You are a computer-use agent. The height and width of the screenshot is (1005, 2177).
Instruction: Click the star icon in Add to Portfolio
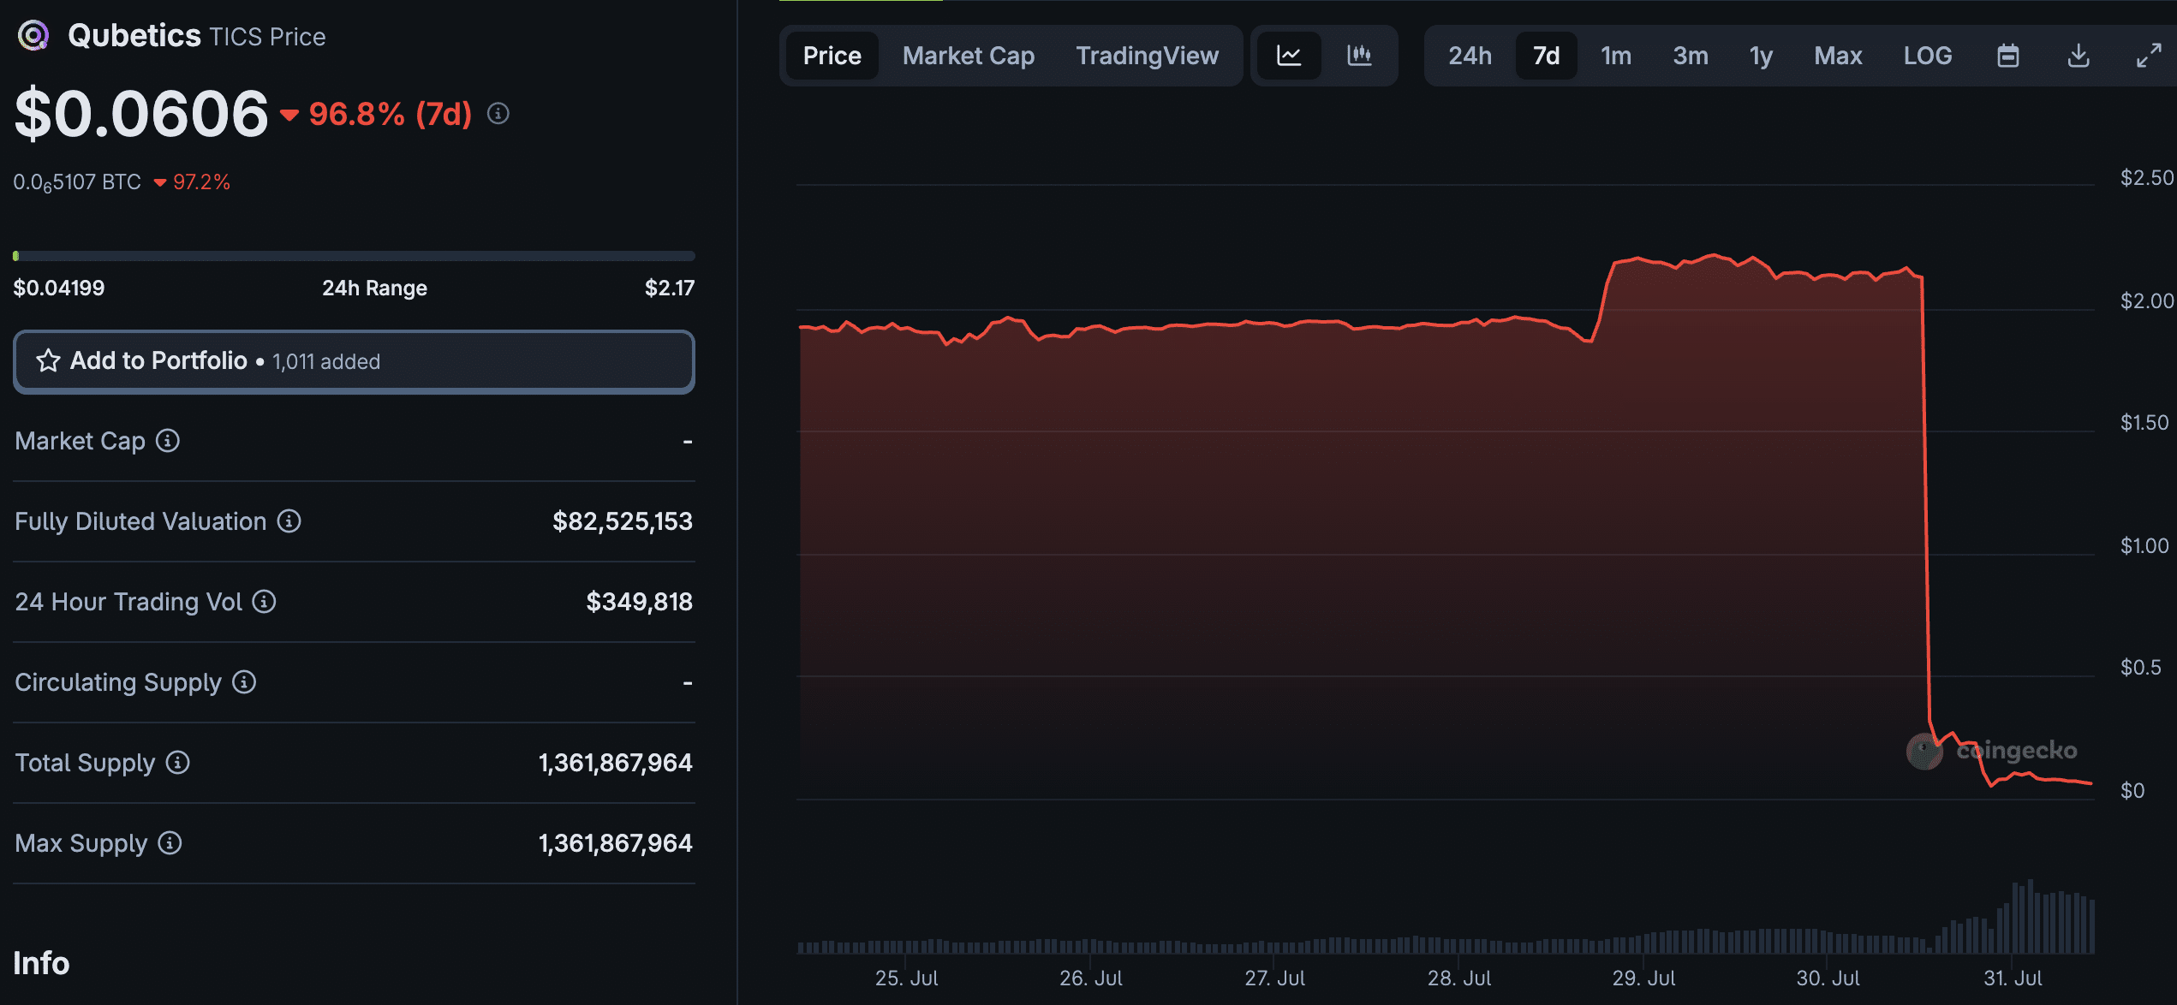point(48,360)
